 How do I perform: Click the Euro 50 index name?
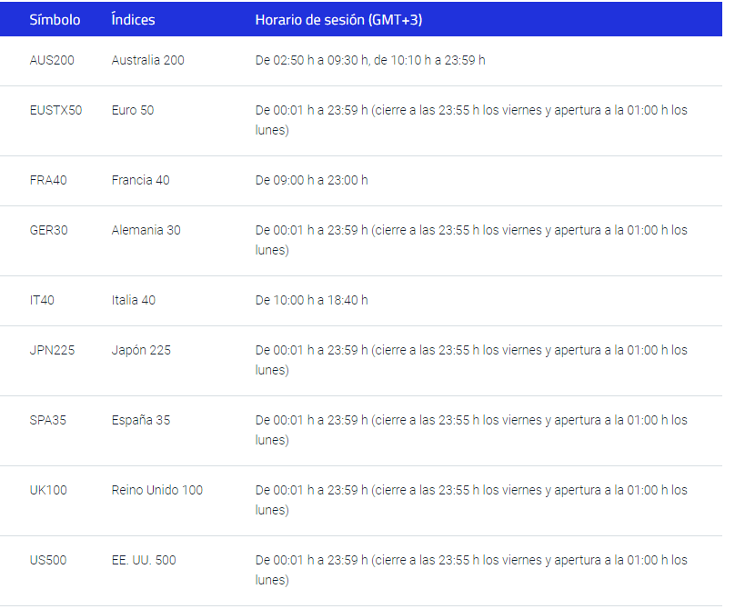point(133,111)
